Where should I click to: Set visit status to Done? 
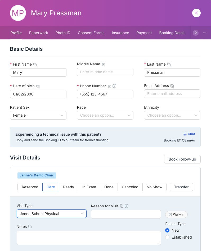(x=109, y=187)
